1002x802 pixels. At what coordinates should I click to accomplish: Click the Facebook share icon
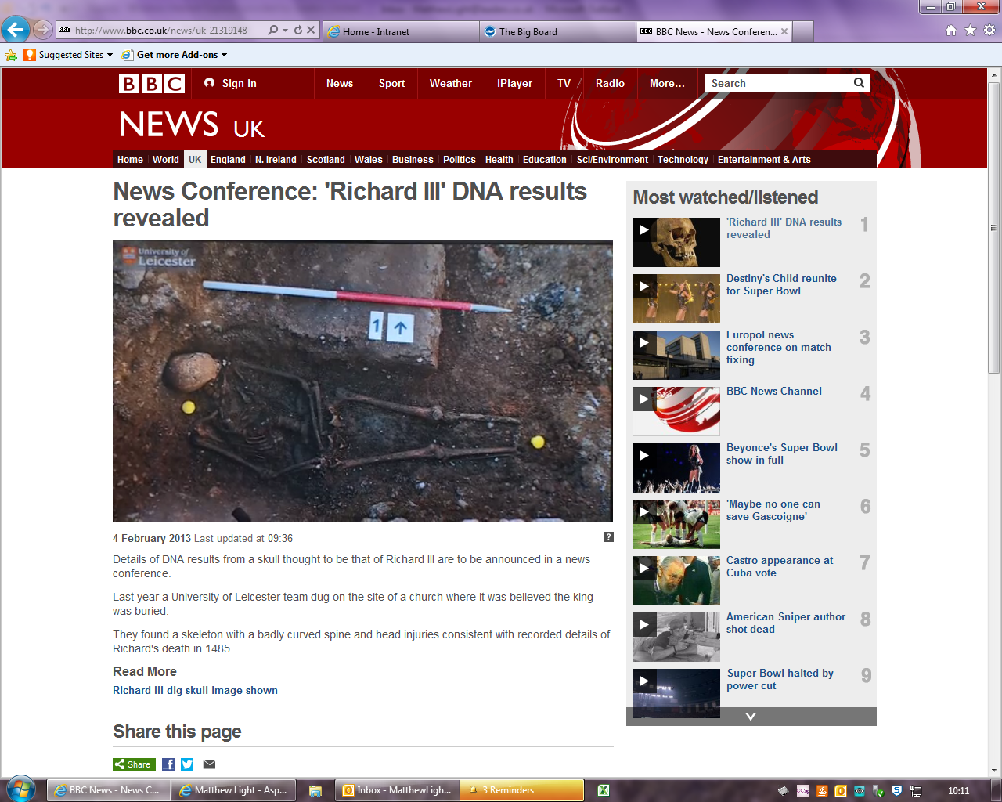point(168,764)
